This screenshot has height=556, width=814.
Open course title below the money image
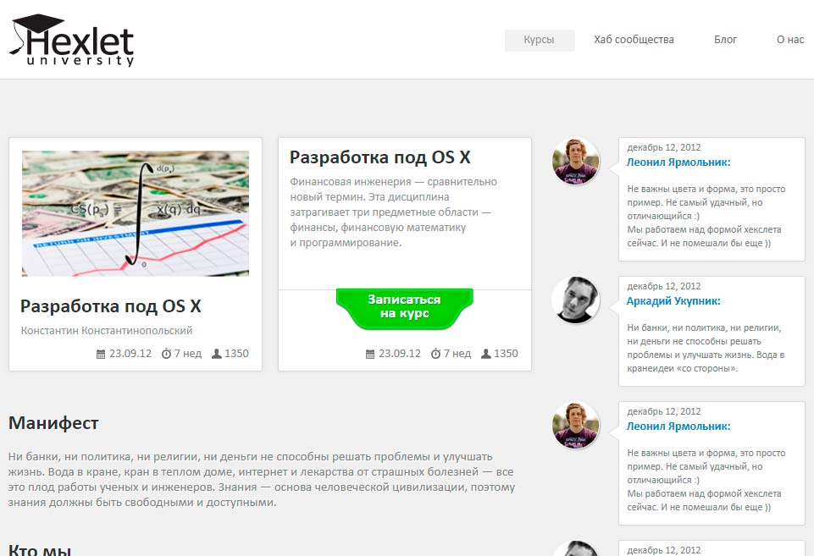pyautogui.click(x=111, y=306)
